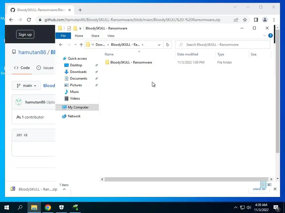Click the New folder icon in Explorer title bar
The height and width of the screenshot is (213, 285).
pos(75,28)
